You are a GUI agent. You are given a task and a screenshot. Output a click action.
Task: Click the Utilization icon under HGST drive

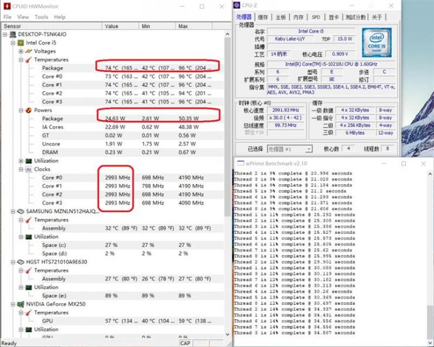pos(29,288)
